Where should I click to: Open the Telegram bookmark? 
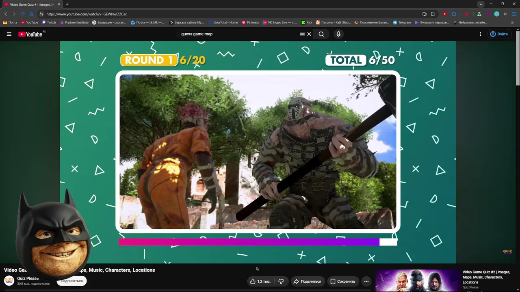coord(402,22)
